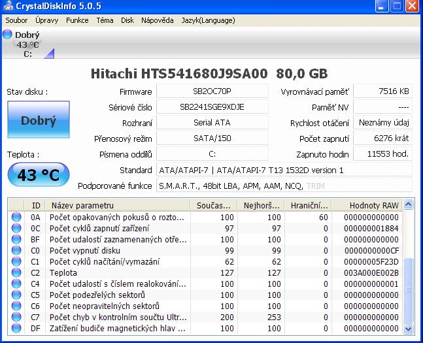The height and width of the screenshot is (343, 423).
Task: Click the scrollbar down arrow in attribute list
Action: [x=409, y=329]
